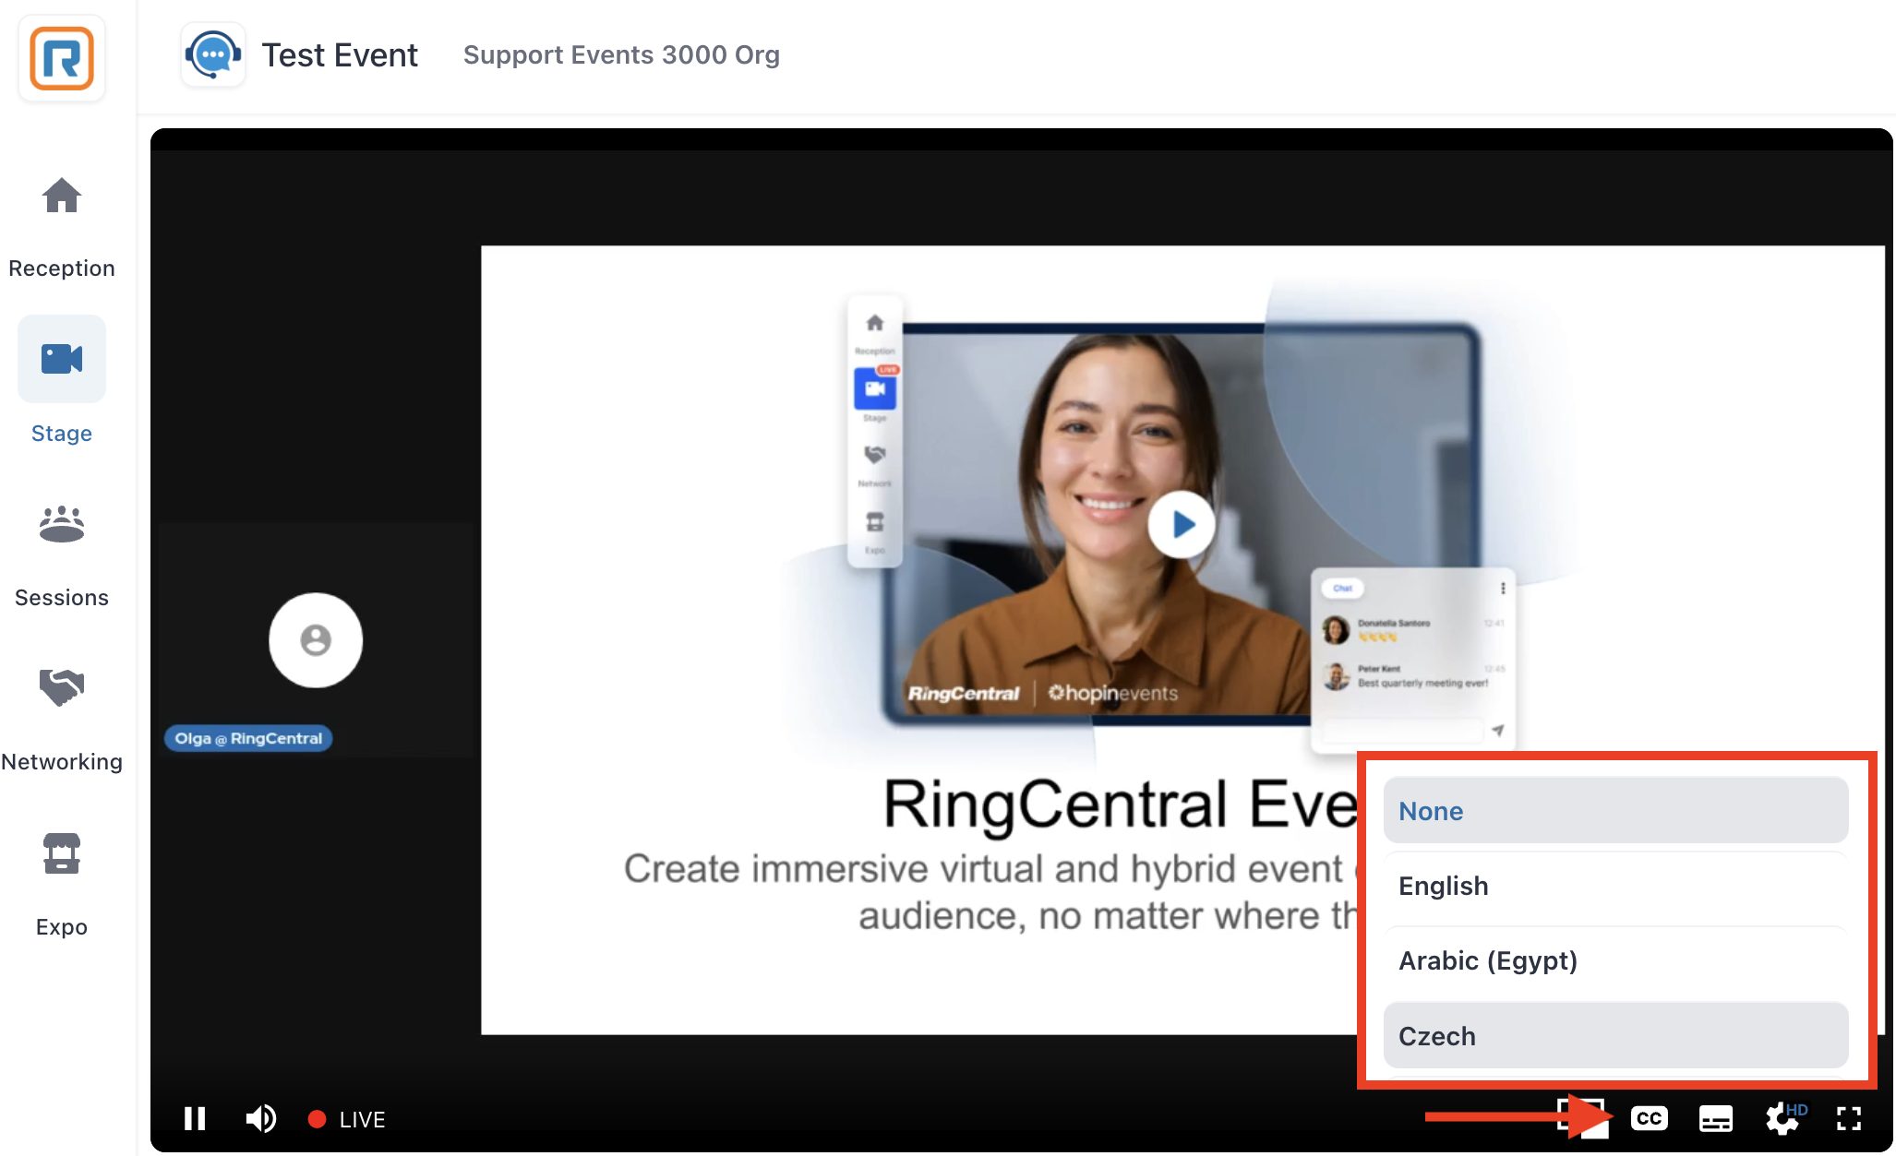Mute the stream volume speaker
The width and height of the screenshot is (1896, 1156).
click(x=261, y=1119)
